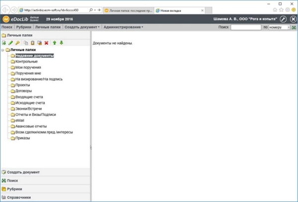Screen dimensions: 298x202
Task: Collapse the root Личные папки tree node
Action: pos(2,50)
